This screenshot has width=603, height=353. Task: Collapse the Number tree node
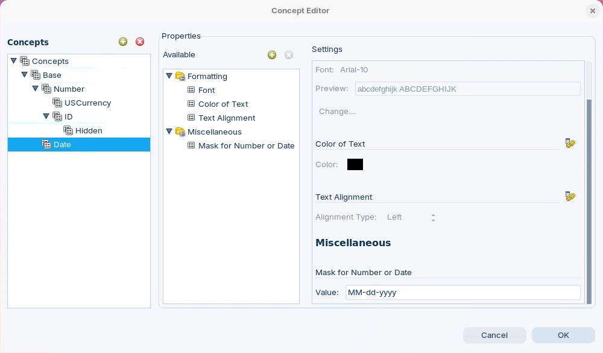point(36,89)
